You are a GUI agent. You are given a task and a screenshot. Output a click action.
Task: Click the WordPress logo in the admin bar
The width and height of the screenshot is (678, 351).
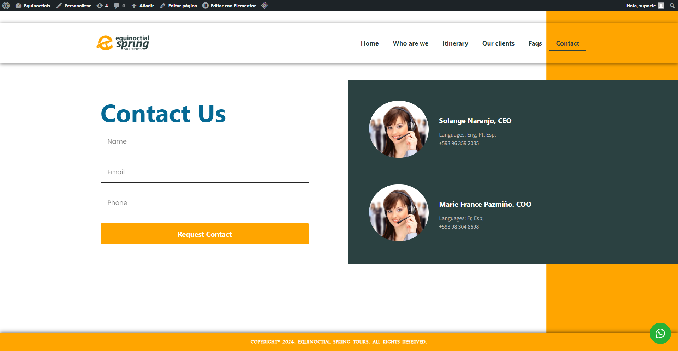pyautogui.click(x=6, y=6)
